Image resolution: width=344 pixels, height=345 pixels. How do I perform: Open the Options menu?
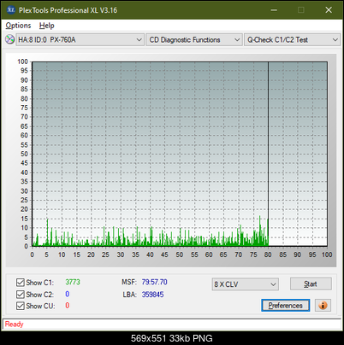pos(18,26)
